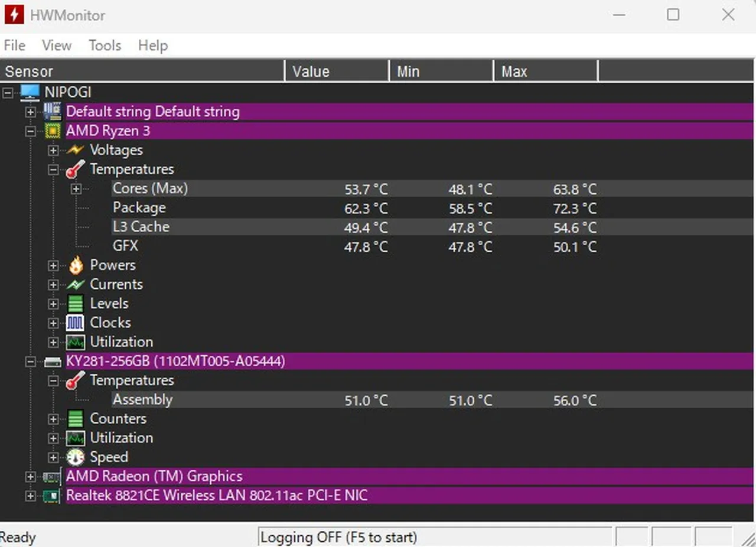Click the flame icon beside Powers
The image size is (756, 547).
[x=76, y=265]
